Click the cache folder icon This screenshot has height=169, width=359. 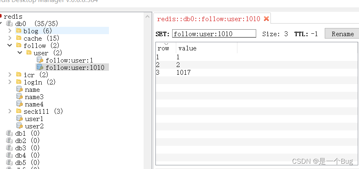[19, 38]
